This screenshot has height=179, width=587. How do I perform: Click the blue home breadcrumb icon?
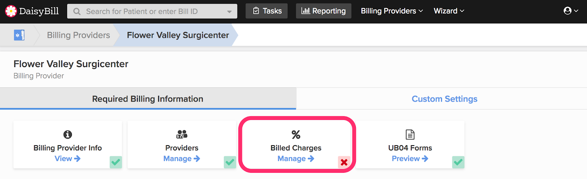(19, 35)
